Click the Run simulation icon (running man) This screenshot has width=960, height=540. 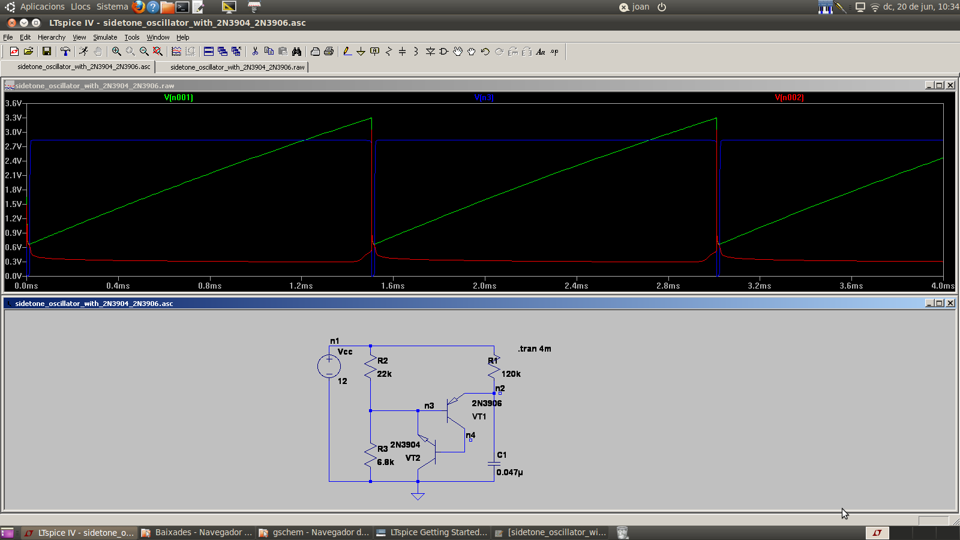click(x=83, y=52)
